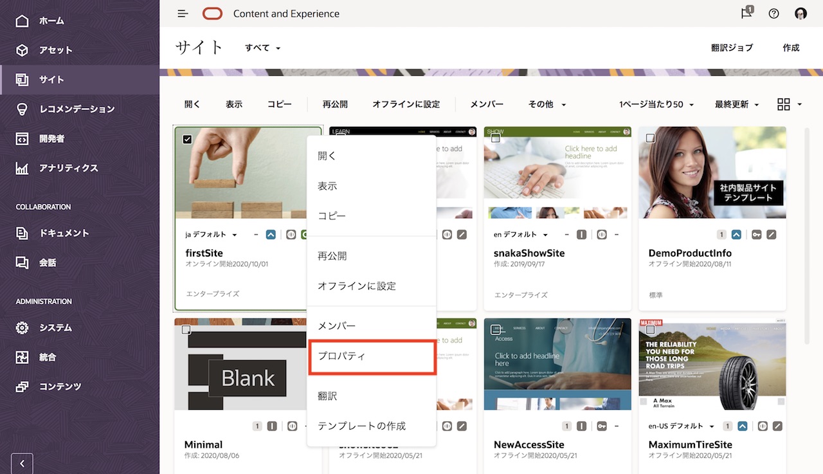Check the checkbox on the Minimal site card
Image resolution: width=823 pixels, height=474 pixels.
[187, 329]
